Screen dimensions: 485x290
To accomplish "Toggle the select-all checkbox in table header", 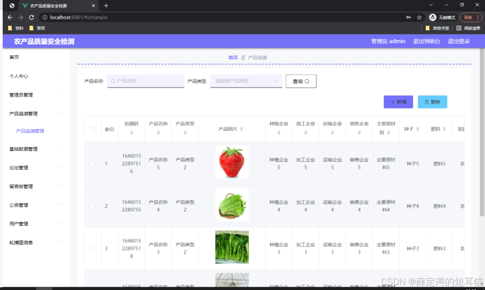I will click(93, 129).
